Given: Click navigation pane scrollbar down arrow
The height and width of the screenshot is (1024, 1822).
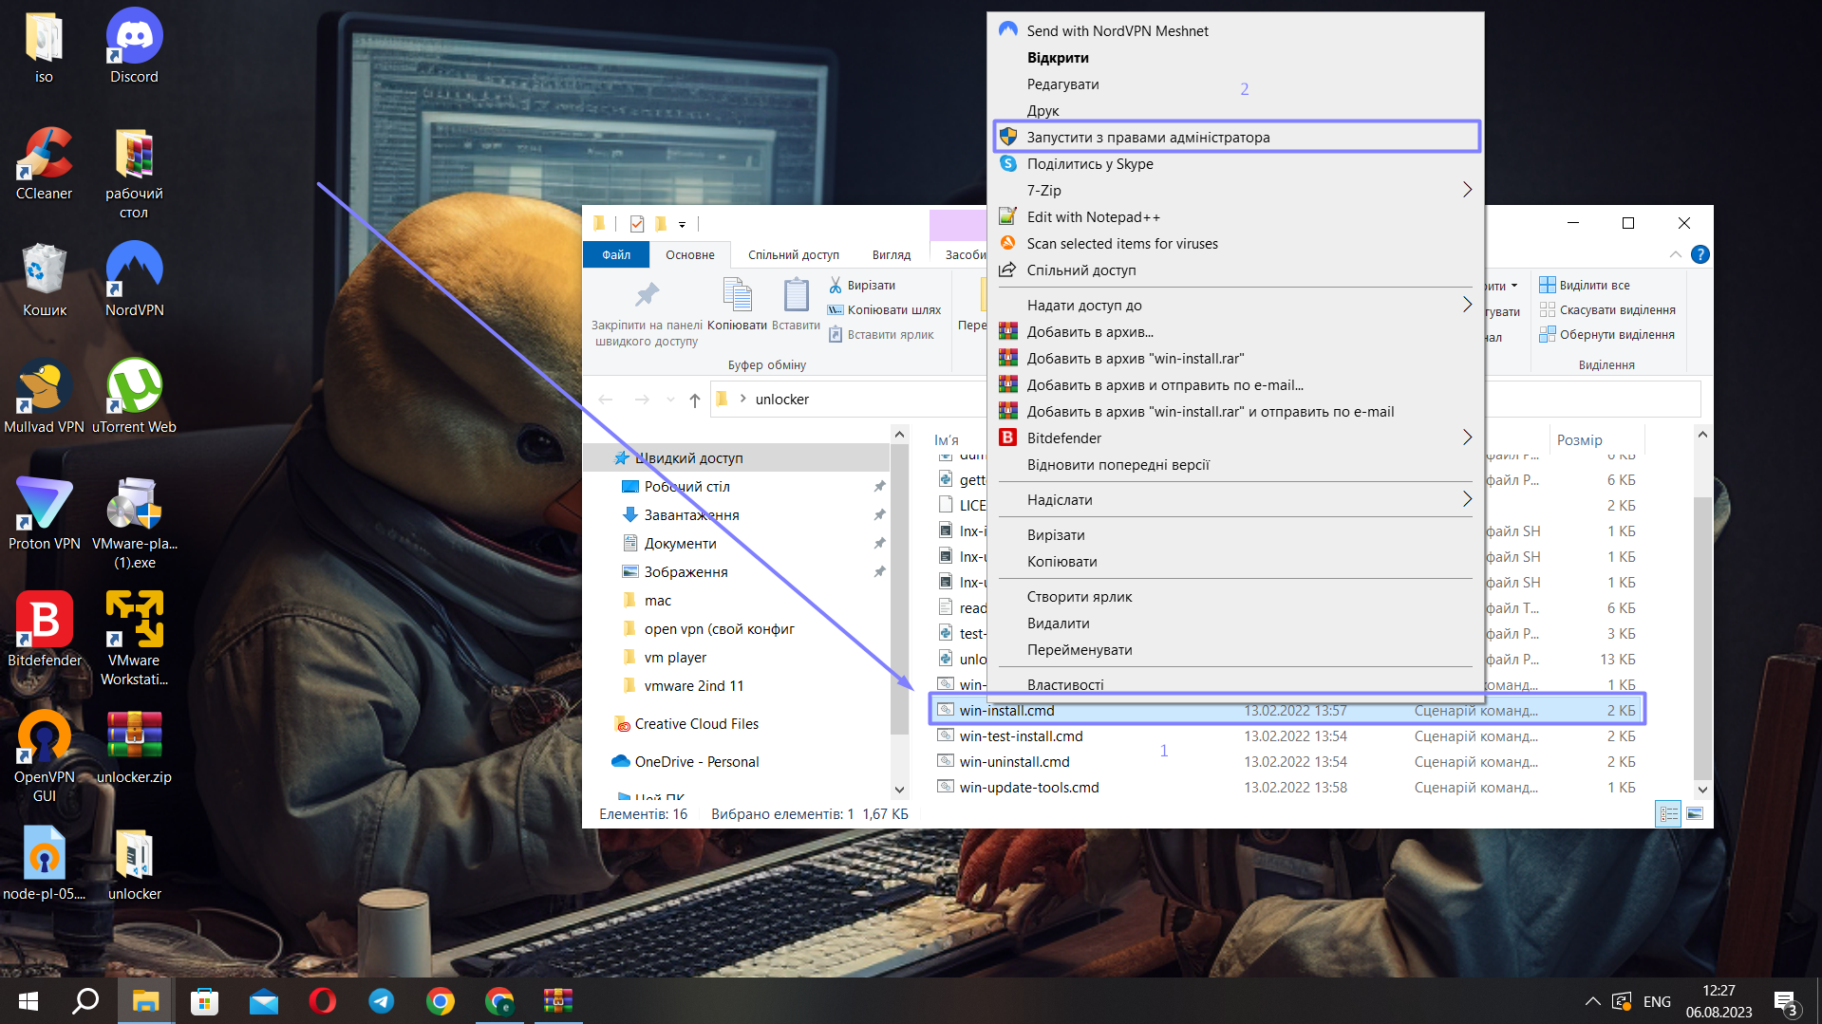Looking at the screenshot, I should click(899, 789).
